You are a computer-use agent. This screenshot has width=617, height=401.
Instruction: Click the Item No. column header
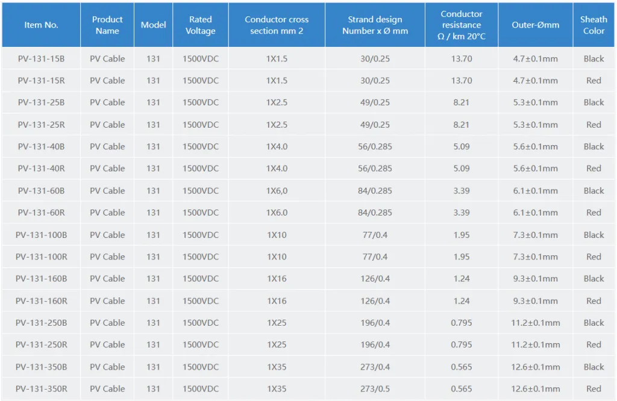(41, 25)
